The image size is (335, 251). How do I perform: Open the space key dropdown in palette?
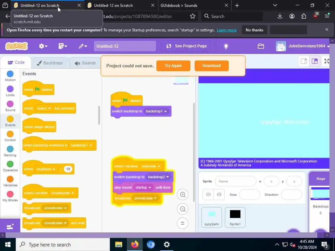(44, 109)
